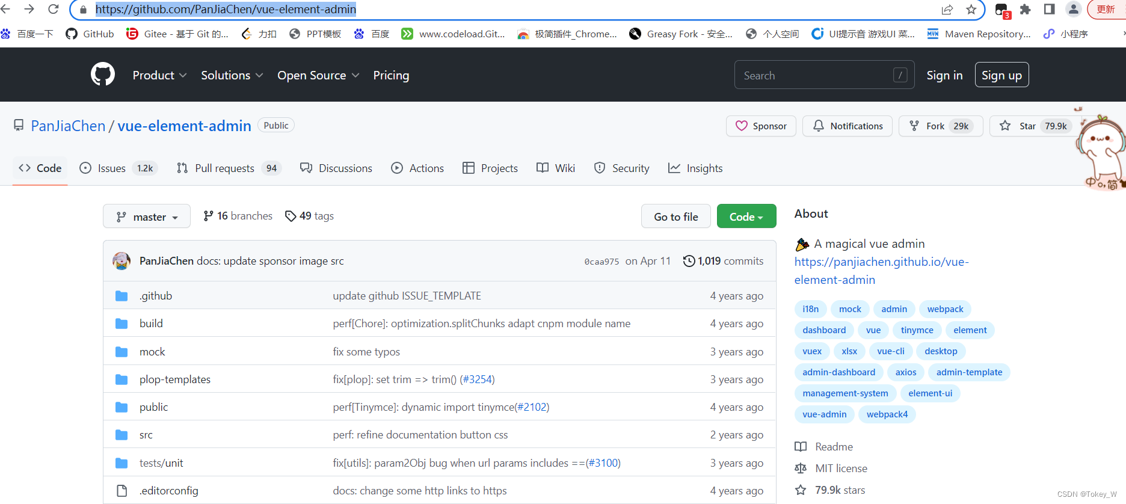Image resolution: width=1126 pixels, height=504 pixels.
Task: Toggle the browser side panel icon
Action: (1049, 9)
